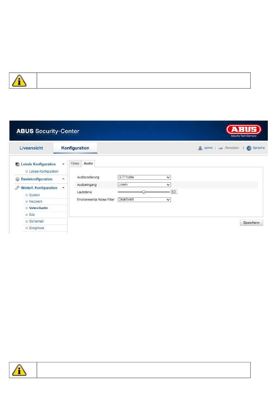The width and height of the screenshot is (279, 417).
Task: Select the Lokale Konfiguration sub-item
Action: (44, 171)
